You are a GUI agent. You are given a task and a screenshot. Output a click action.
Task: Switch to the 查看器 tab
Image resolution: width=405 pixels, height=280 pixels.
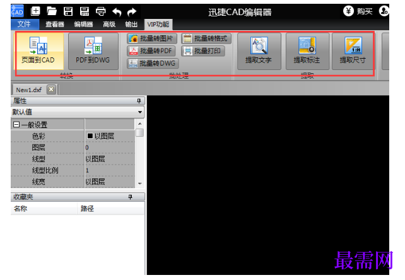pos(54,25)
